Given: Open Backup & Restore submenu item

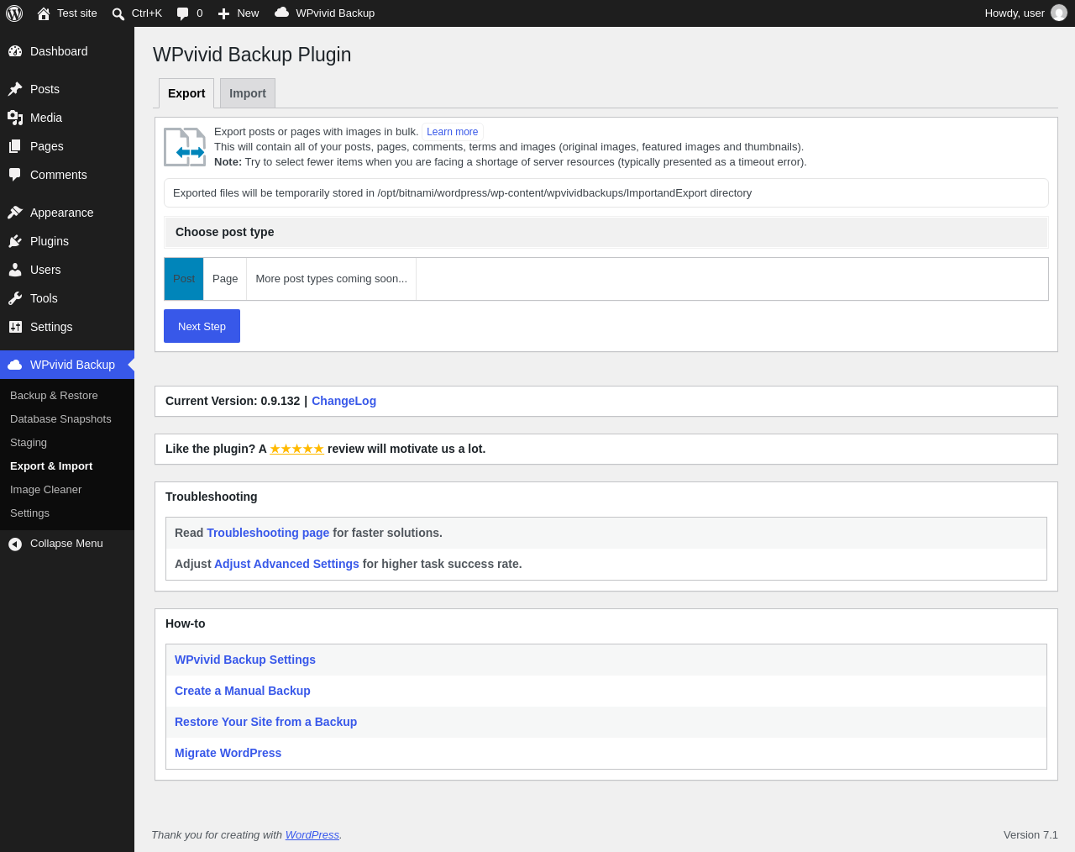Looking at the screenshot, I should 54,396.
